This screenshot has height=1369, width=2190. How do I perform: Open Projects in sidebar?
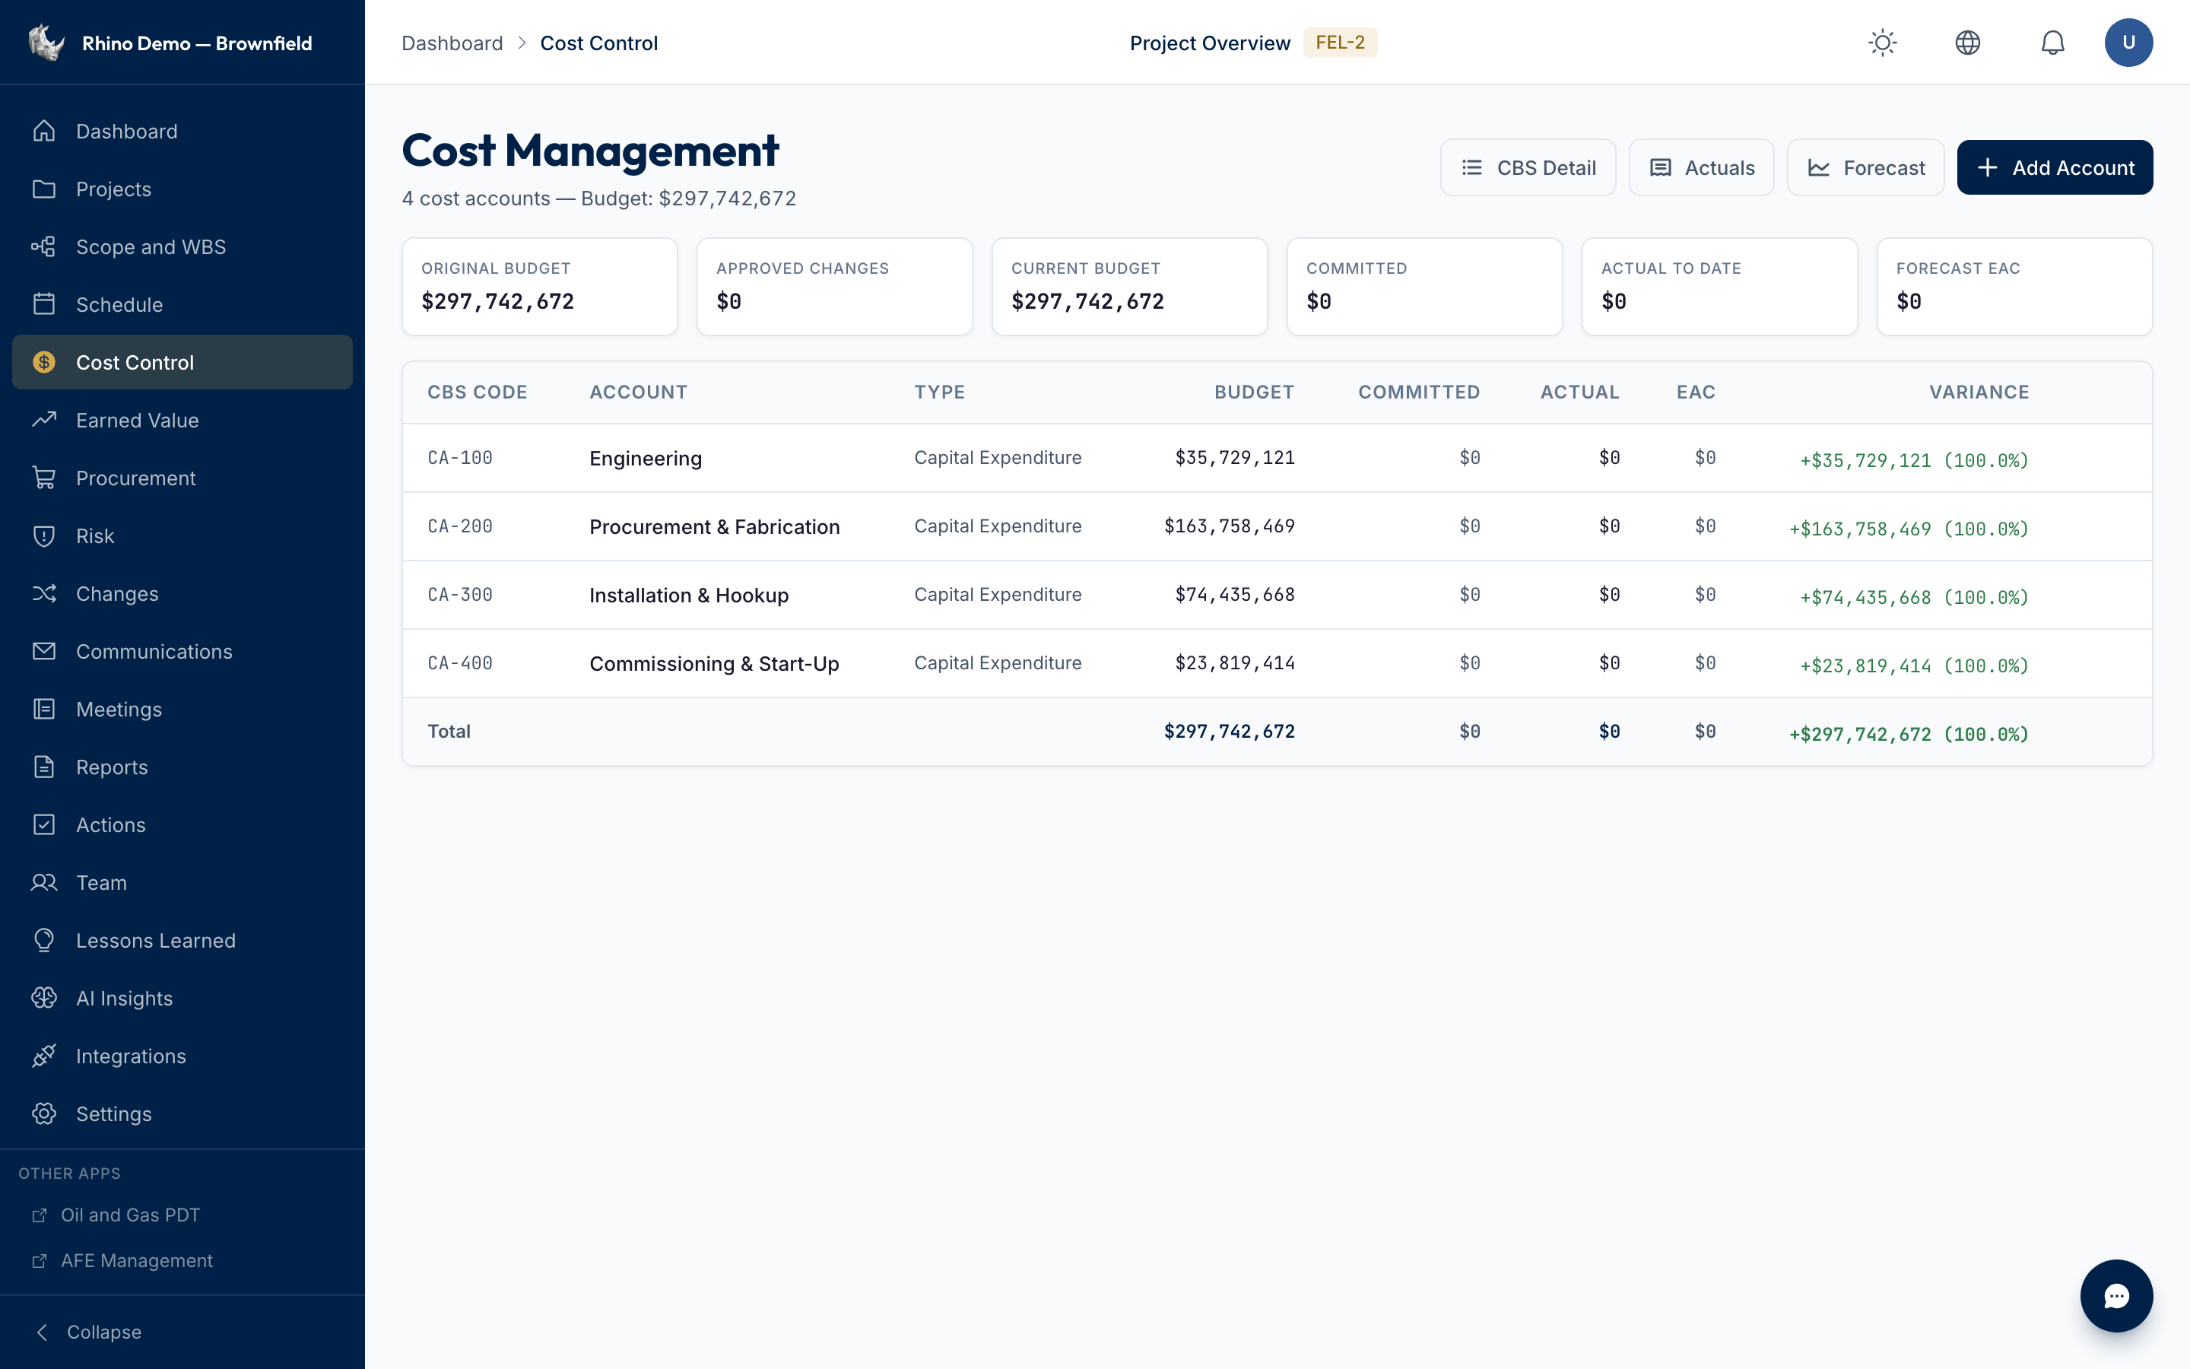(x=182, y=189)
